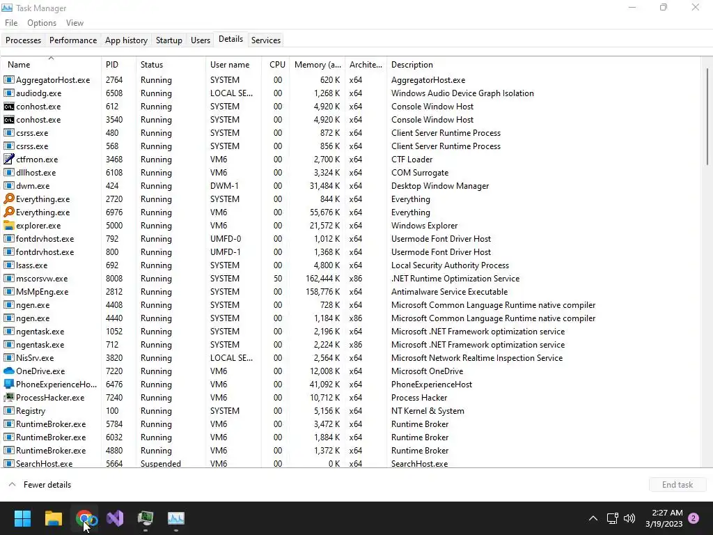Viewport: 713px width, 535px height.
Task: Sort by the Status column header
Action: pos(171,65)
